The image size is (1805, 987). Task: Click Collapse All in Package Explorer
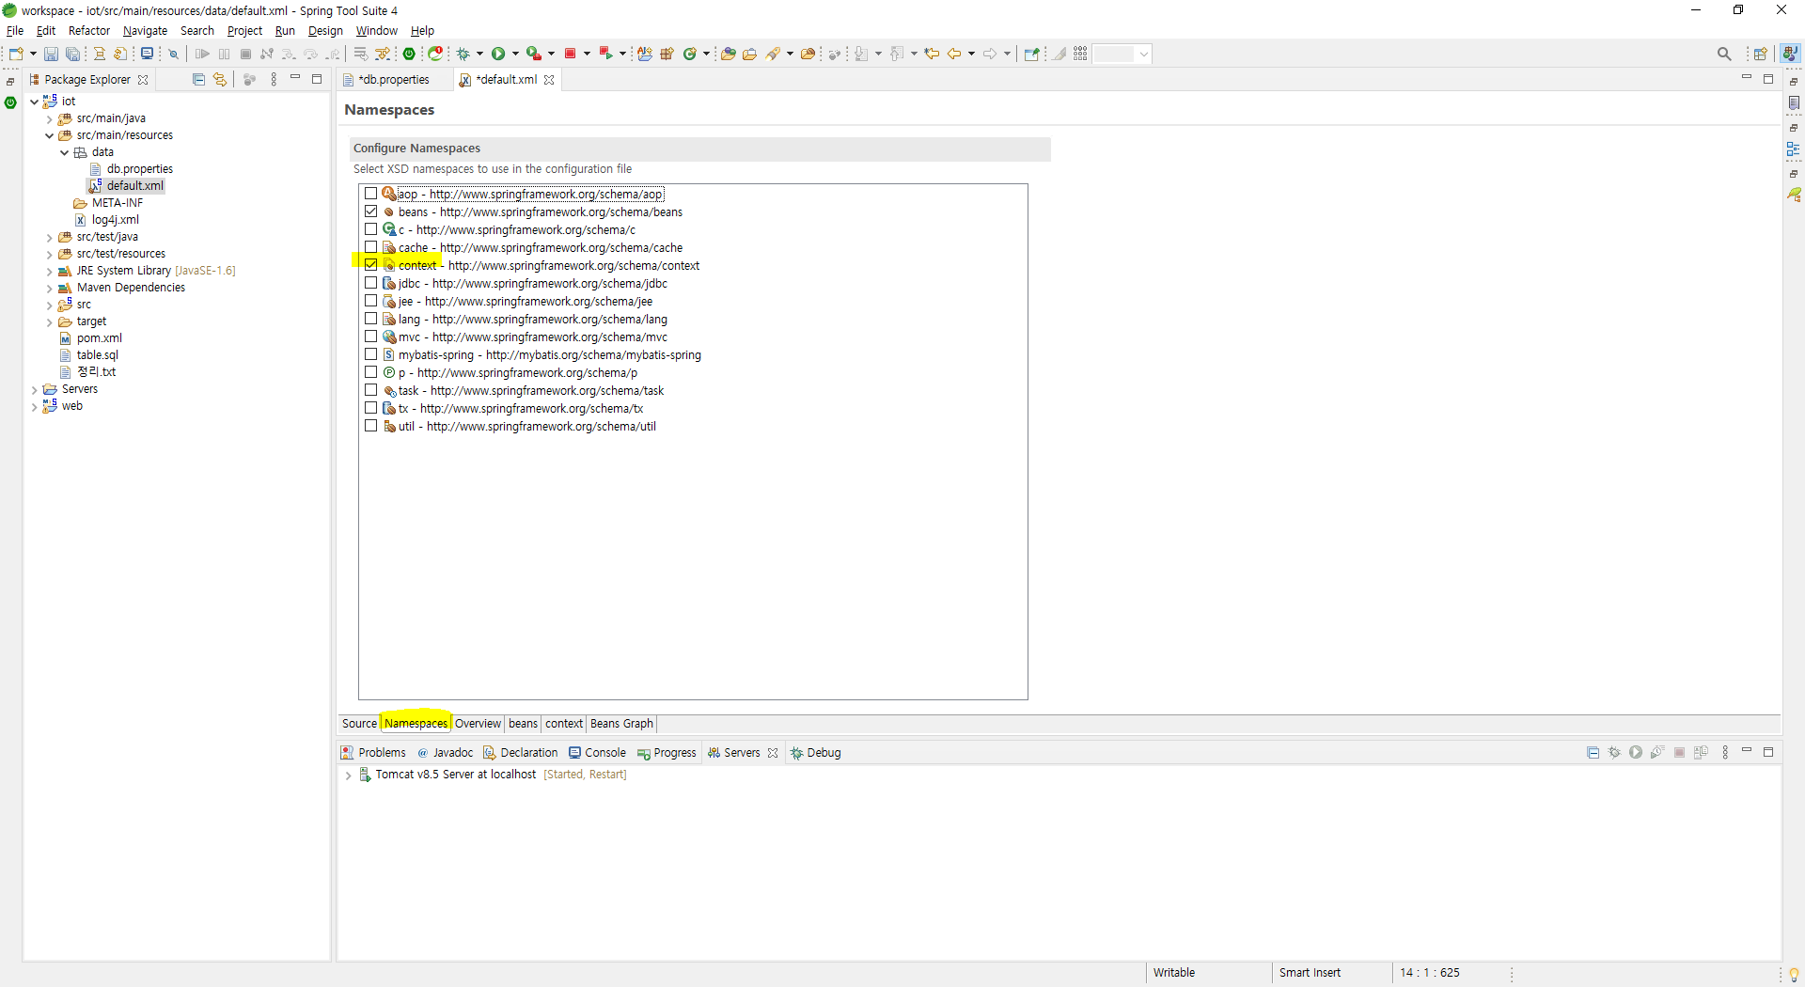[x=198, y=79]
